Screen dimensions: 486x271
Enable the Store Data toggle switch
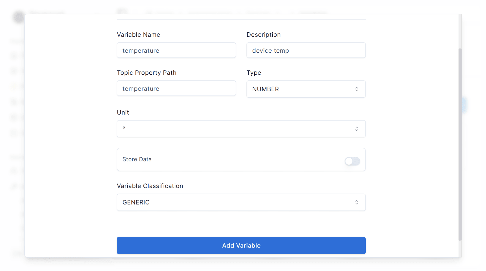click(x=352, y=161)
